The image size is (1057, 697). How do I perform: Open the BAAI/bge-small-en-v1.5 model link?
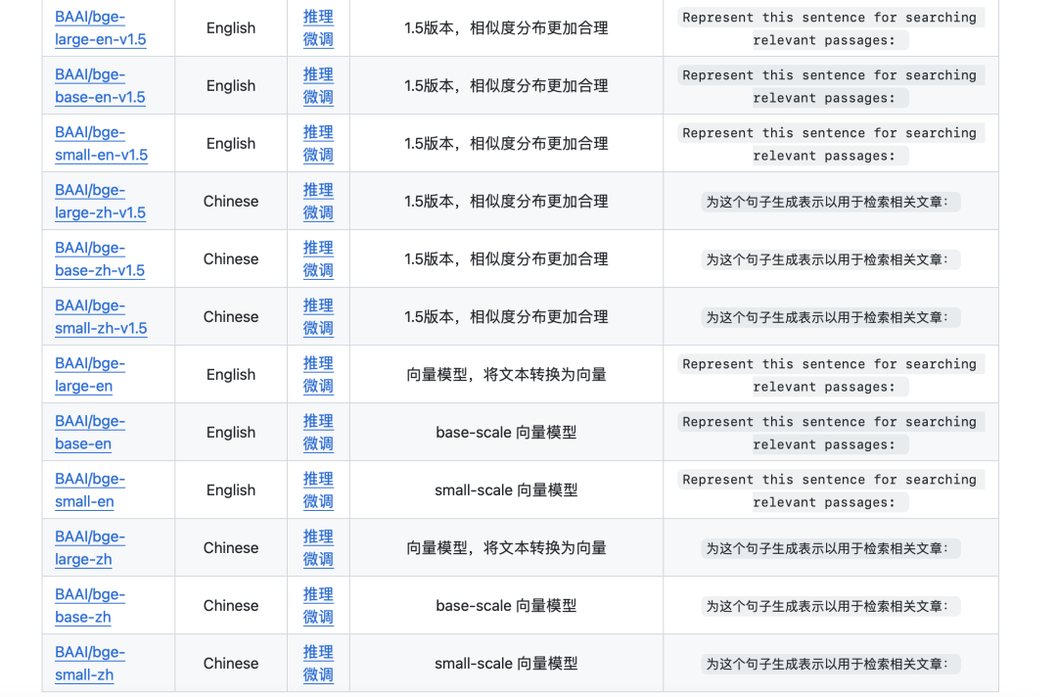pyautogui.click(x=101, y=144)
